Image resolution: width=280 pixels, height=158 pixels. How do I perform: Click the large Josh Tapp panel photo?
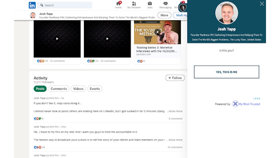coord(227,13)
